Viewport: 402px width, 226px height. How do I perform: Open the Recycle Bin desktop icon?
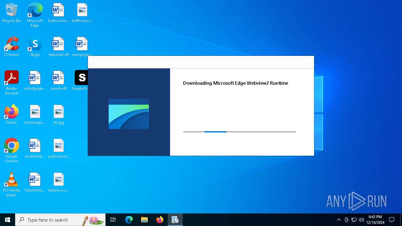click(12, 13)
